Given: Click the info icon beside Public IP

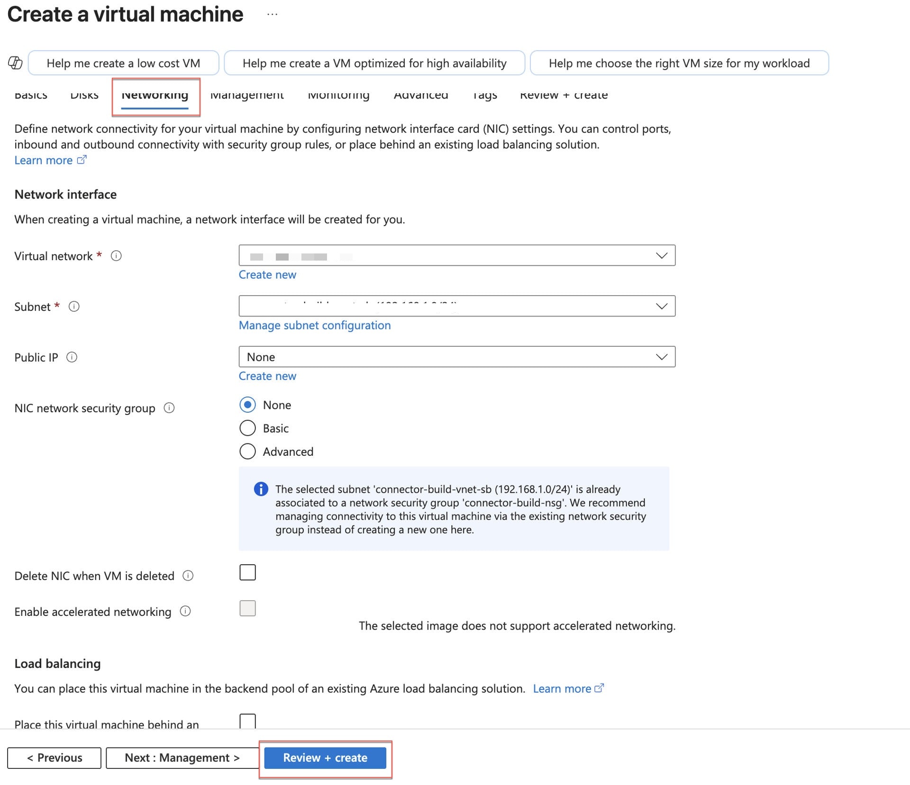Looking at the screenshot, I should [72, 358].
